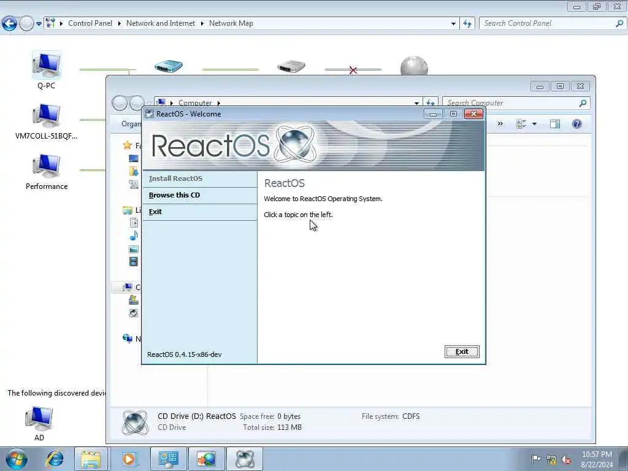Change your view icon in Computer window

click(521, 124)
